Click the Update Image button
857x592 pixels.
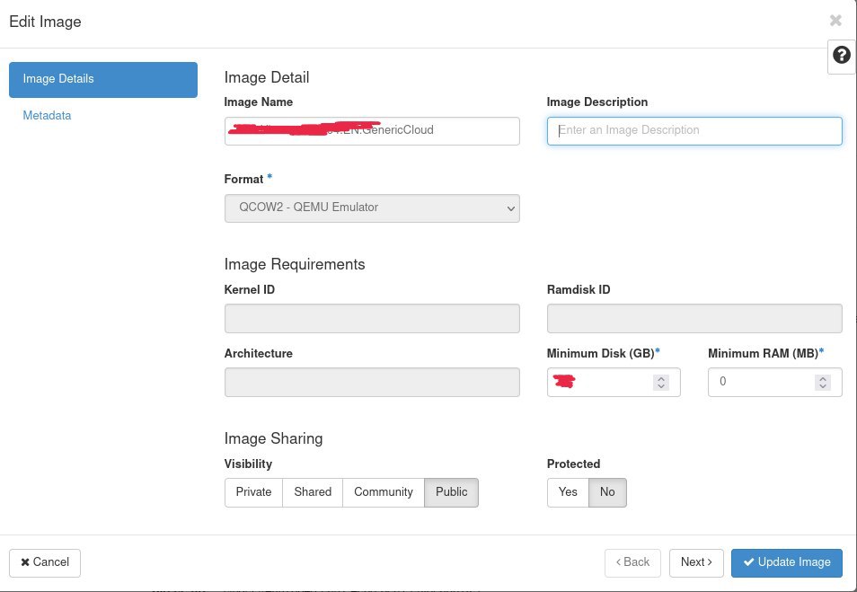787,562
